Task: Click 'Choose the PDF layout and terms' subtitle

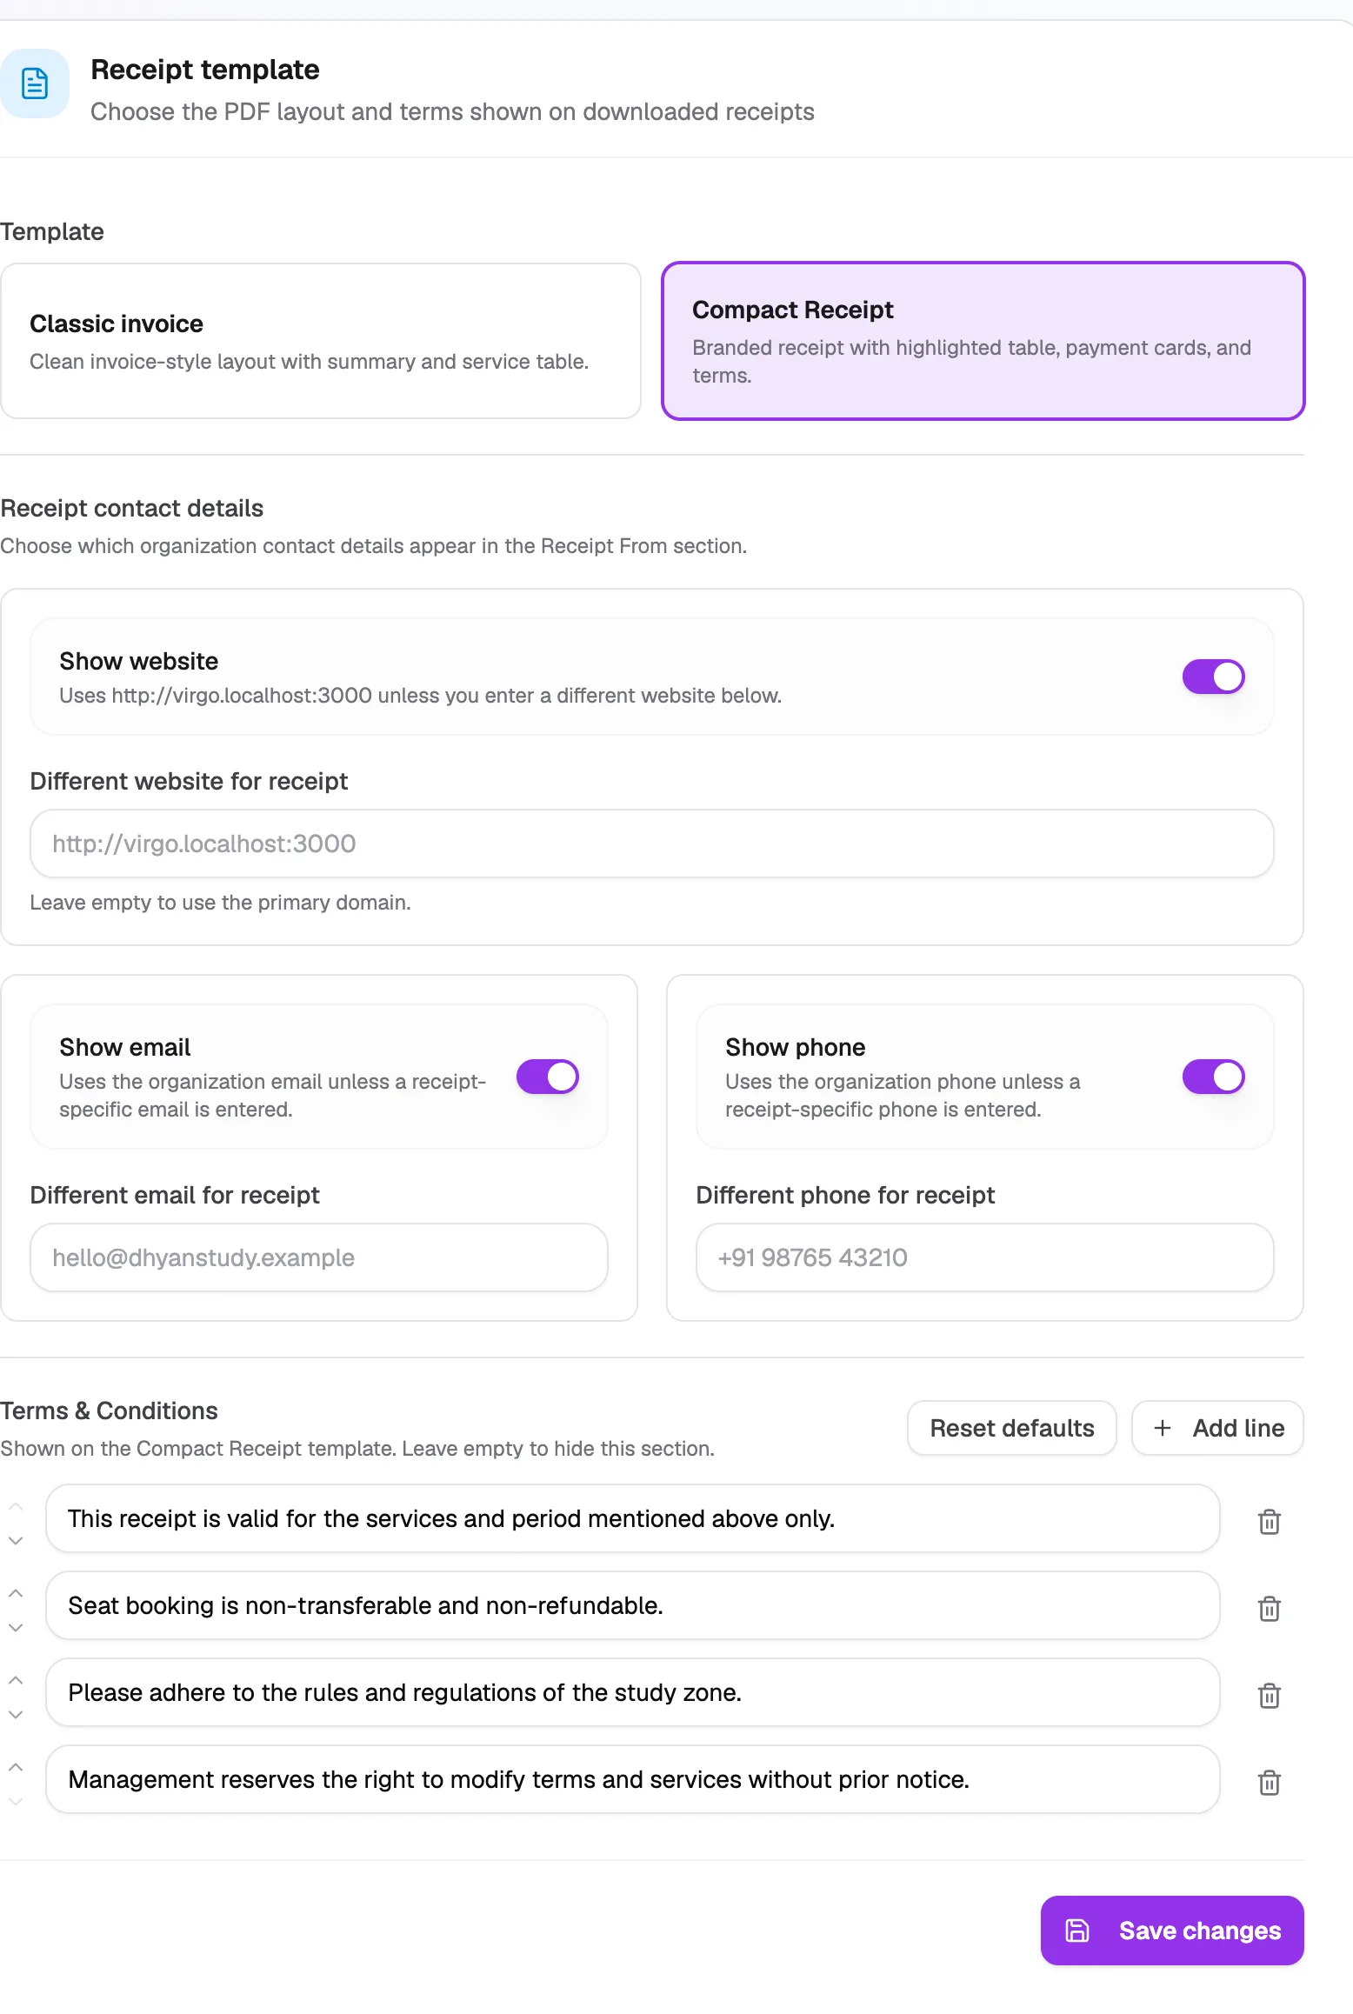Action: (x=452, y=111)
